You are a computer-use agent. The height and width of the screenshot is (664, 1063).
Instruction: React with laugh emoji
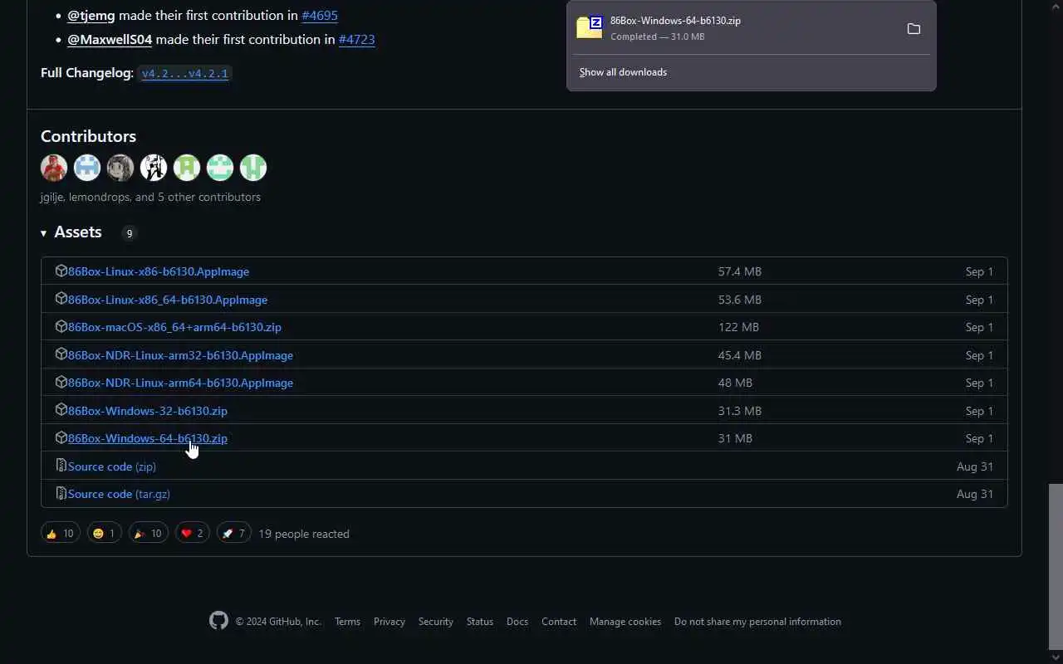coord(104,533)
